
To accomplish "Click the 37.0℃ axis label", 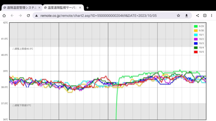I will point(4,103).
